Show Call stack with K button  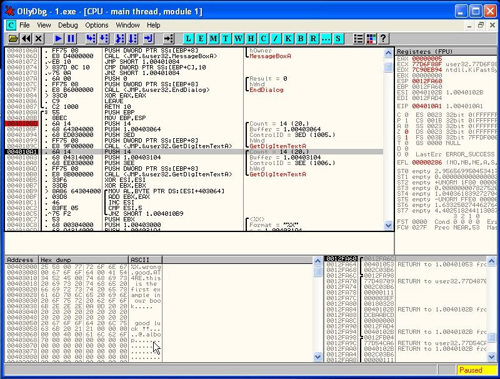pos(288,39)
